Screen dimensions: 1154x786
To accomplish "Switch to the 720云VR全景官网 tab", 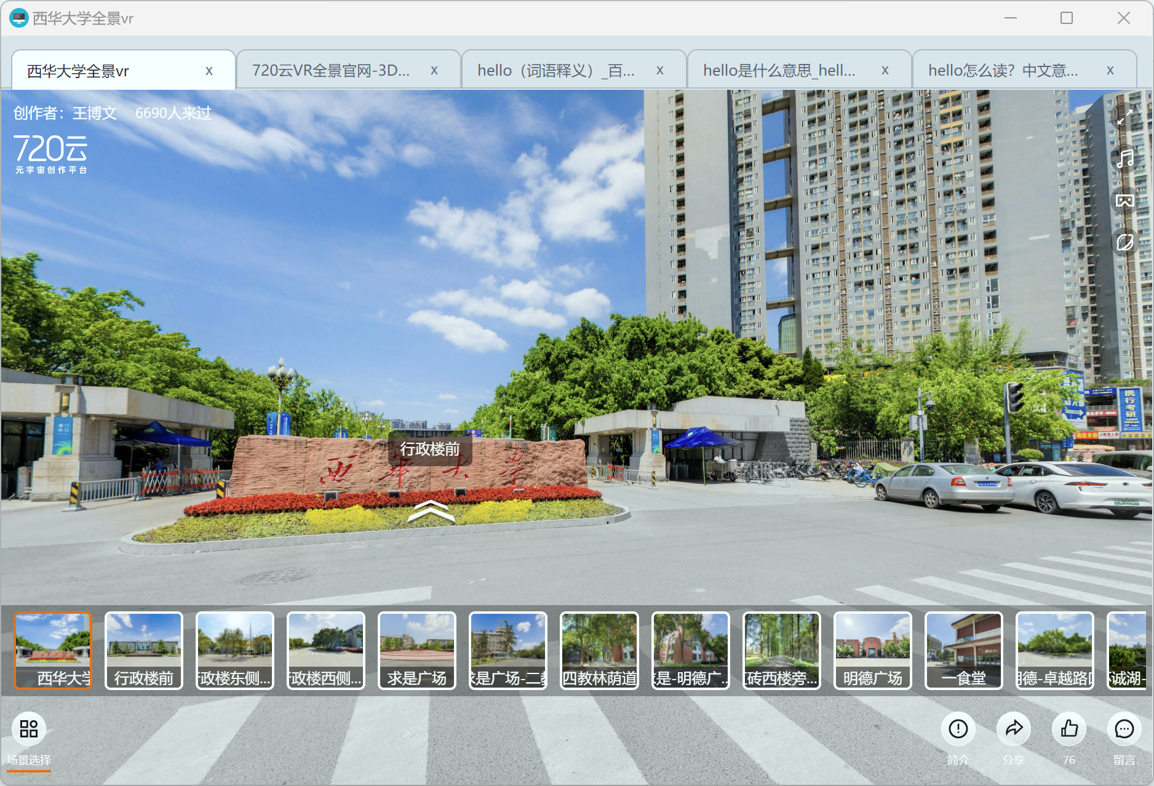I will (331, 71).
